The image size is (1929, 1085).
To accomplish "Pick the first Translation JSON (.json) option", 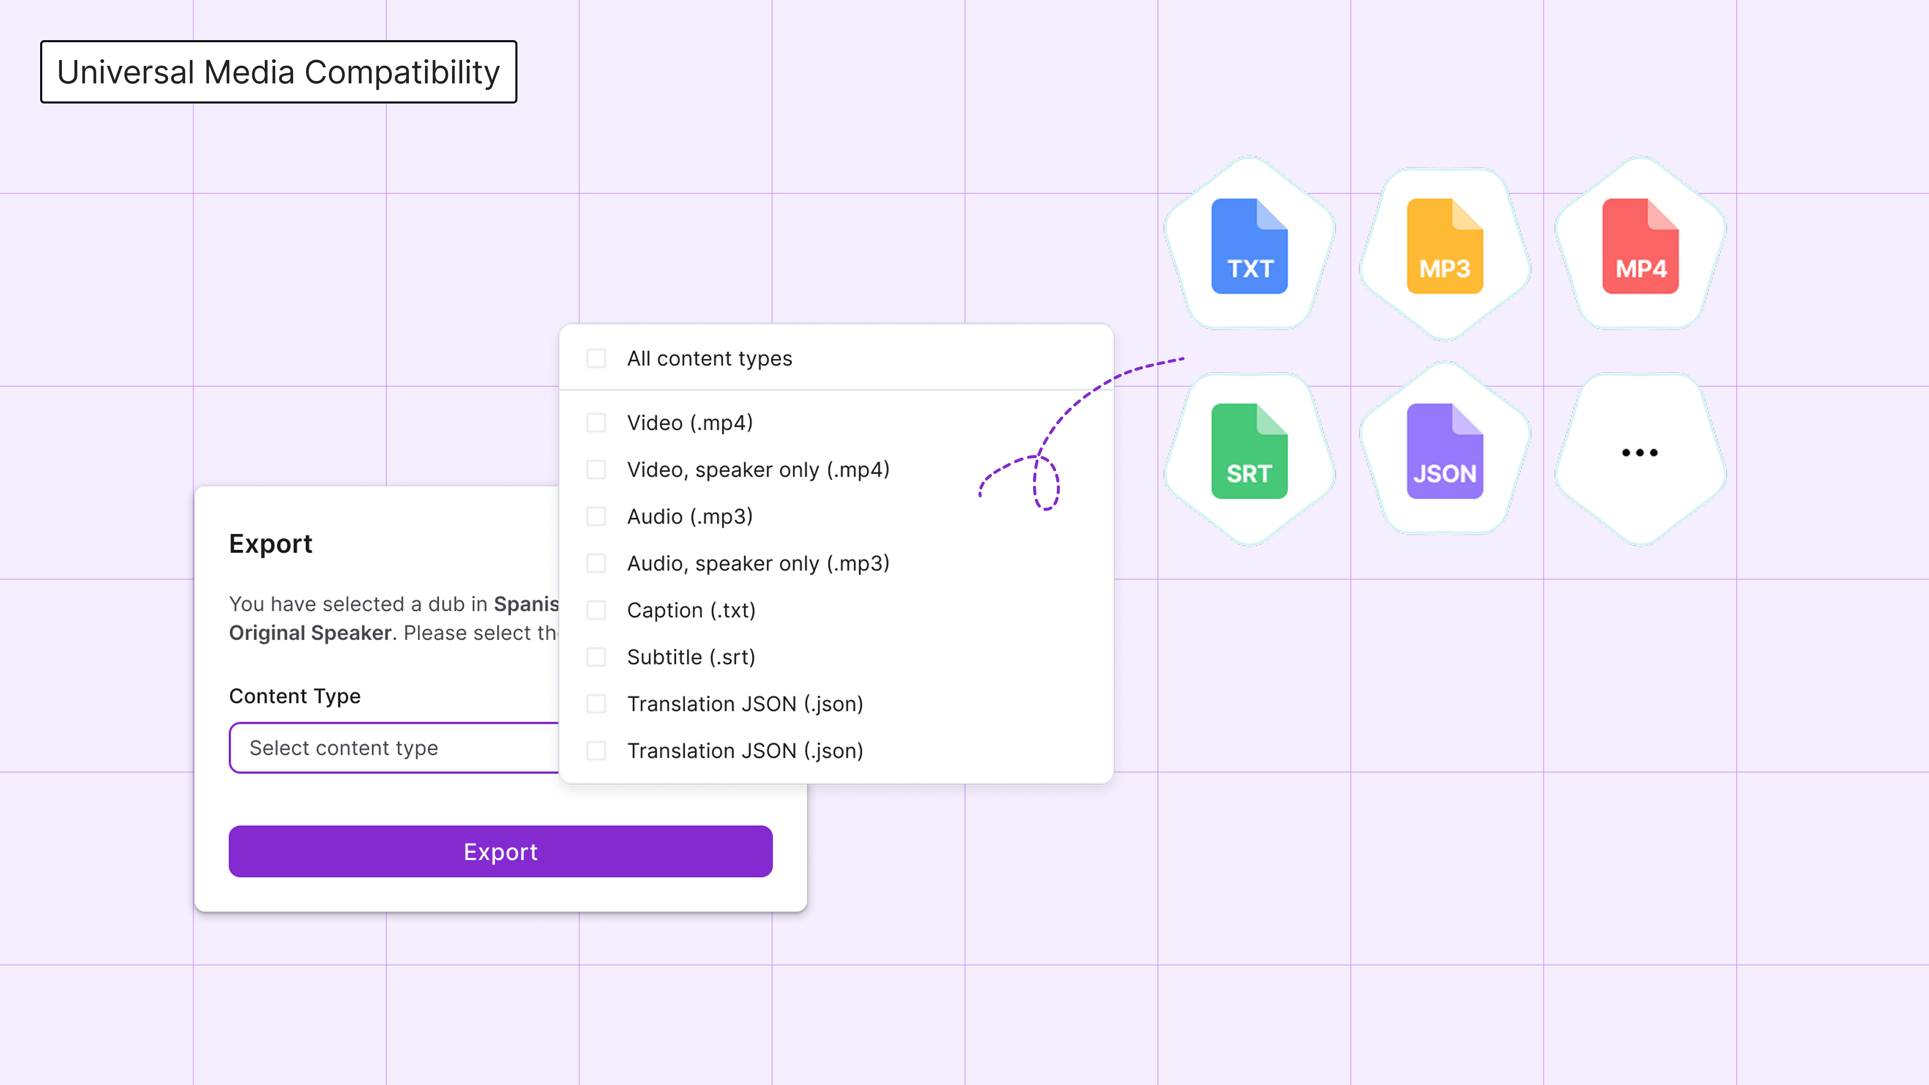I will point(744,704).
